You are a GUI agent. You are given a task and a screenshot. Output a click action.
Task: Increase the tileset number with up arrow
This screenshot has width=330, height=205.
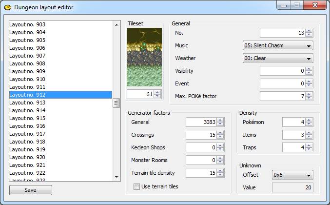point(157,92)
